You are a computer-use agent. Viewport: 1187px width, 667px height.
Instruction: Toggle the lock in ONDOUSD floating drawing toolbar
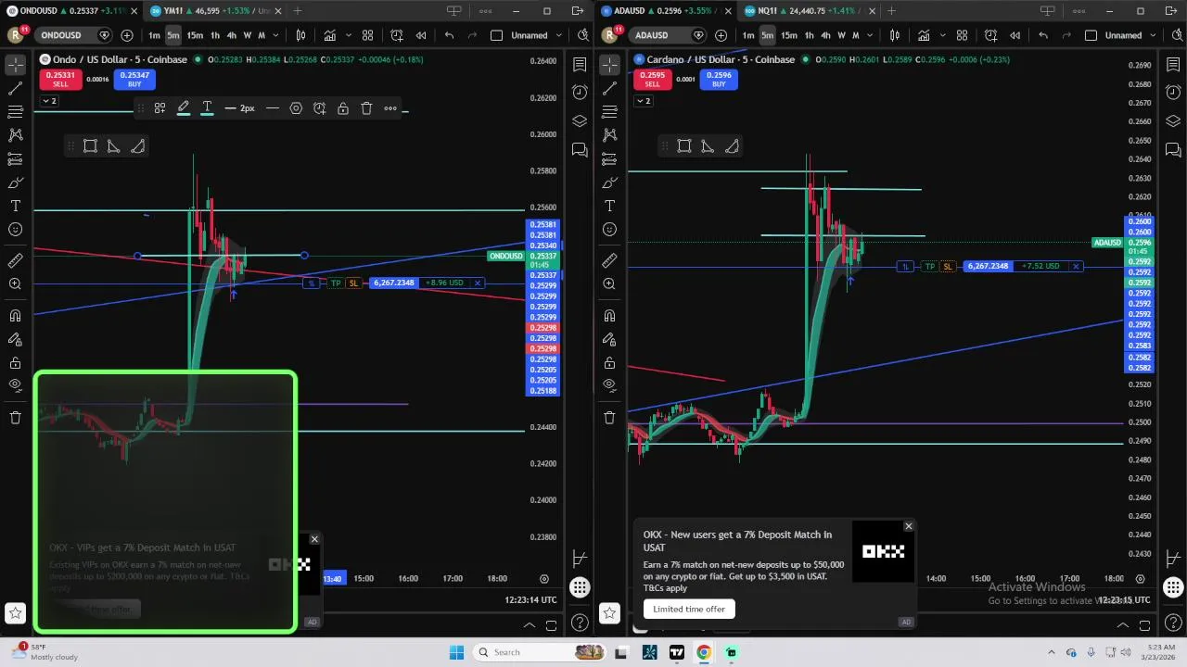pyautogui.click(x=343, y=108)
